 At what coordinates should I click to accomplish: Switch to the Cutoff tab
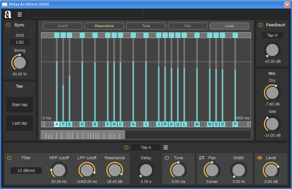(63, 26)
